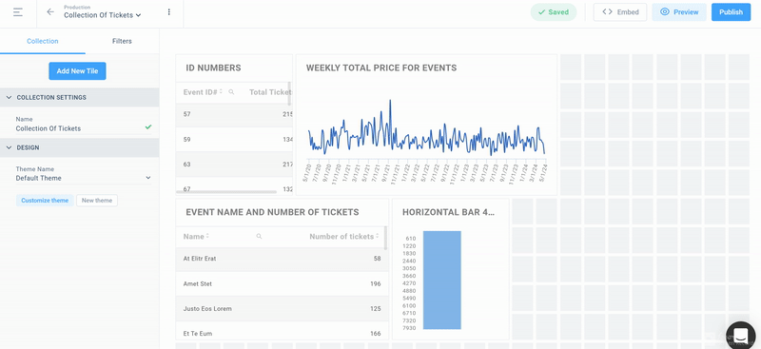Open the three-dot options menu
This screenshot has height=349, width=761.
click(x=169, y=12)
